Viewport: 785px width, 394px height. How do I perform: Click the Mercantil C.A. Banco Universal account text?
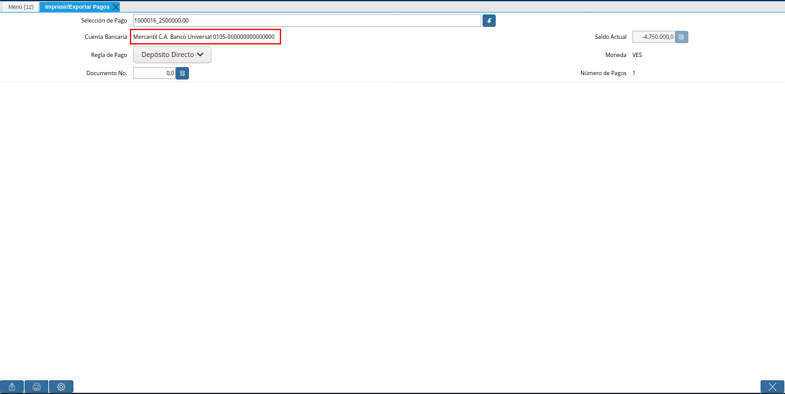(204, 37)
